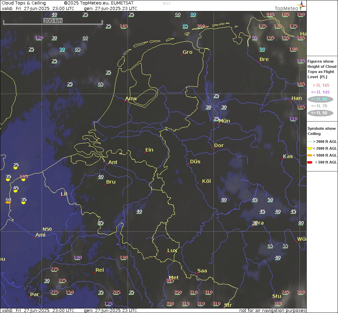The width and height of the screenshot is (338, 313).
Task: Click the '< 2000 ft AGL' legend label
Action: click(325, 148)
